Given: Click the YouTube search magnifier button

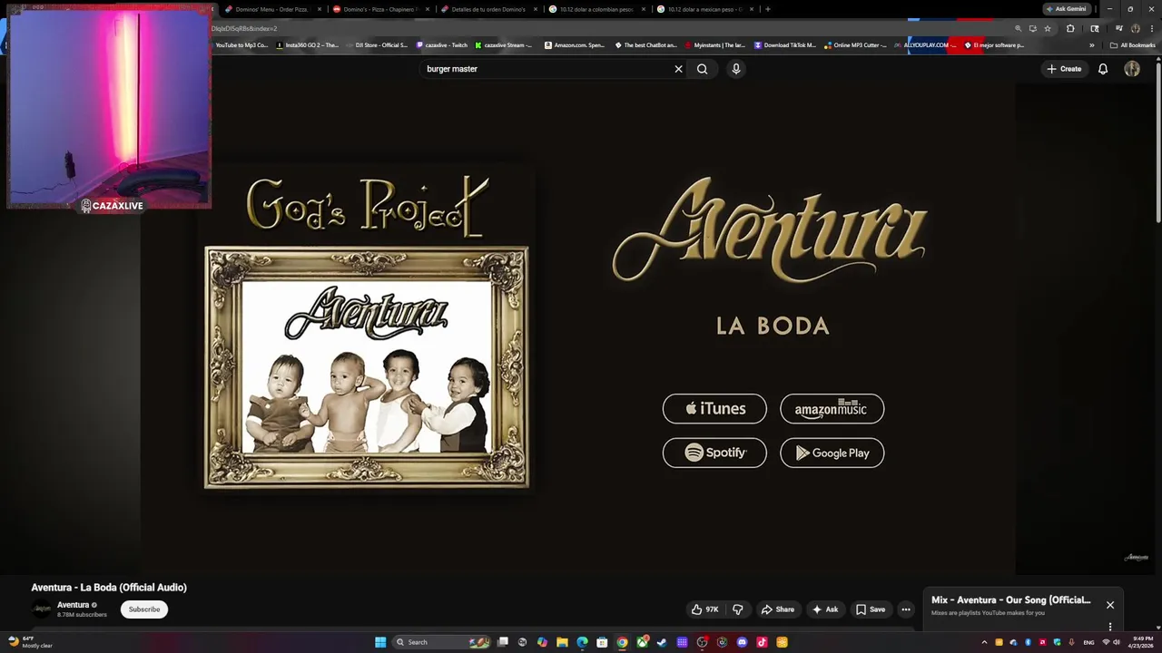Looking at the screenshot, I should pyautogui.click(x=702, y=69).
